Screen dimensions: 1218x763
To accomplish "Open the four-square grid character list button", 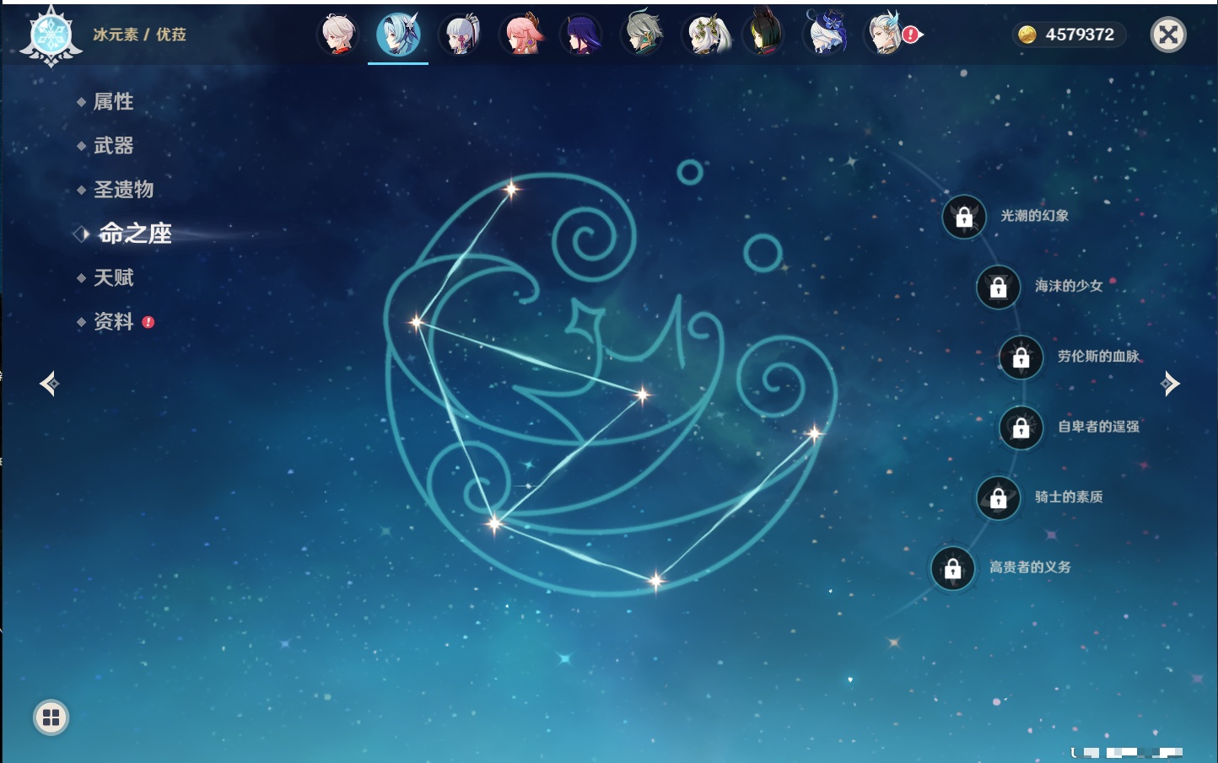I will tap(51, 717).
